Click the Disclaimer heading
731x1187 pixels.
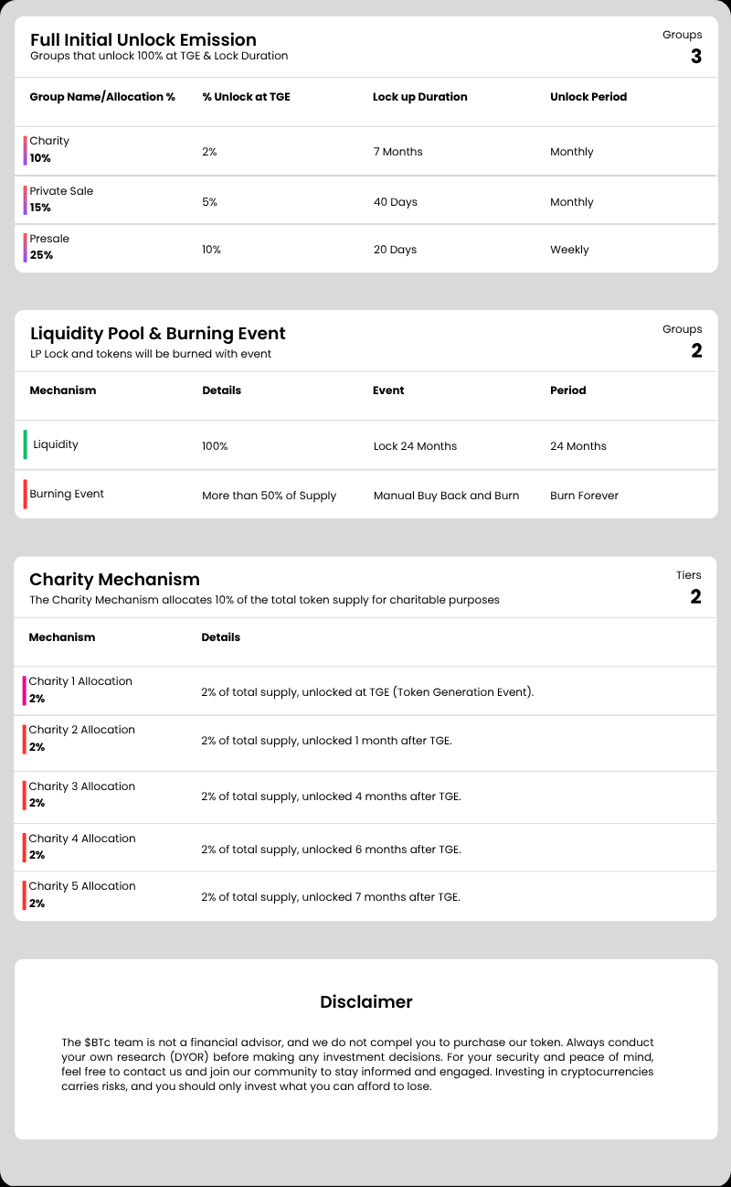(365, 1002)
